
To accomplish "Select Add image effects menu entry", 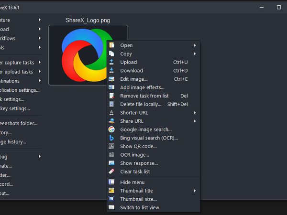I will [142, 87].
